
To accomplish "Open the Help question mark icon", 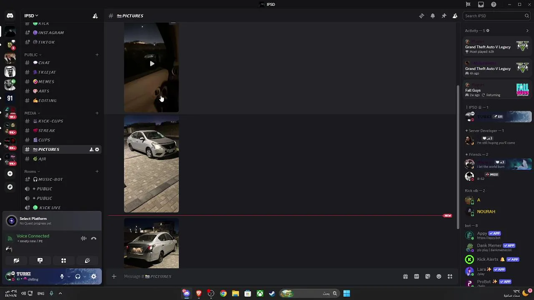I will 494,5.
